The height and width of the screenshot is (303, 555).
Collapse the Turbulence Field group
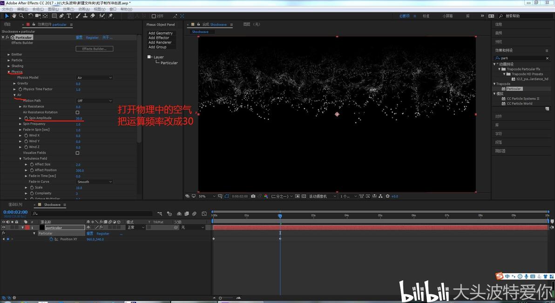[x=20, y=159]
